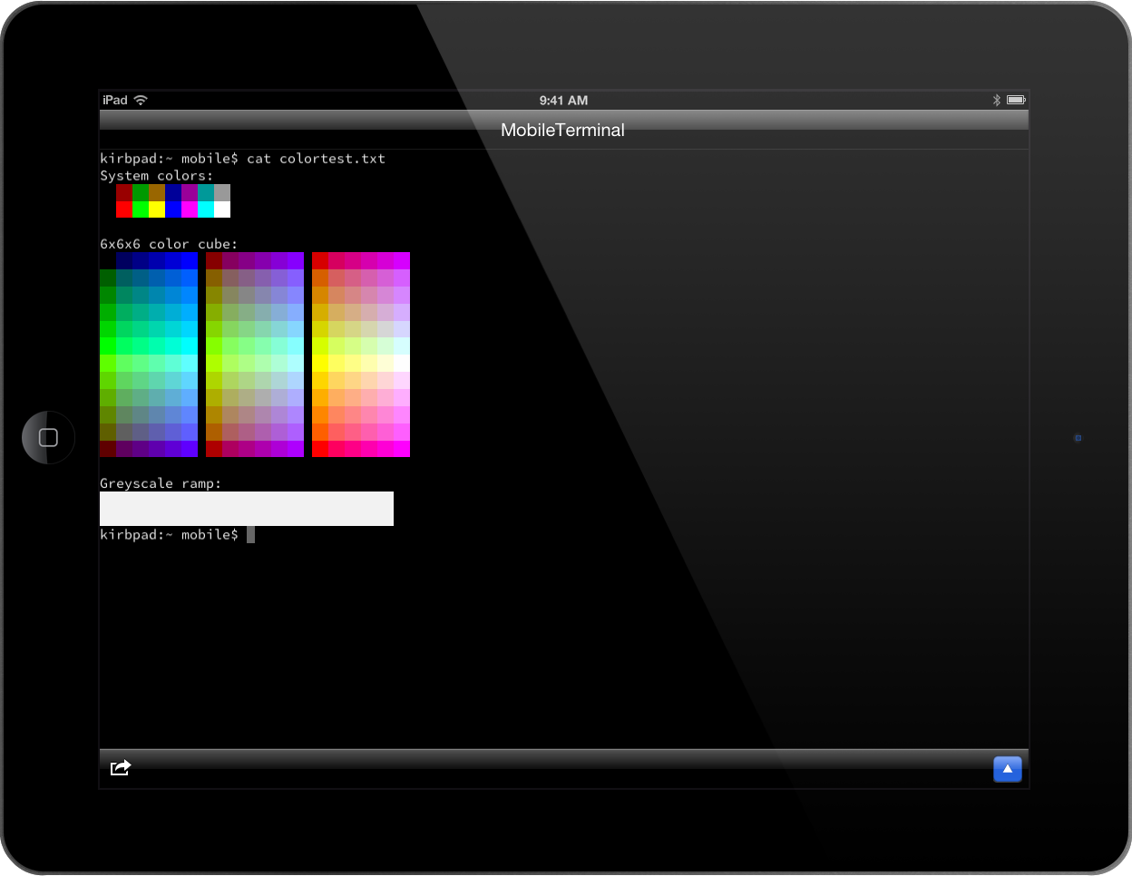This screenshot has height=876, width=1132.
Task: Tap the grey system color swatch in top row
Action: pos(222,192)
